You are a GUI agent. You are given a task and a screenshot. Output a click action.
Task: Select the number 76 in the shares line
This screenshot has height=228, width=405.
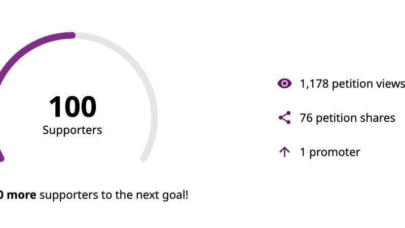tap(306, 118)
